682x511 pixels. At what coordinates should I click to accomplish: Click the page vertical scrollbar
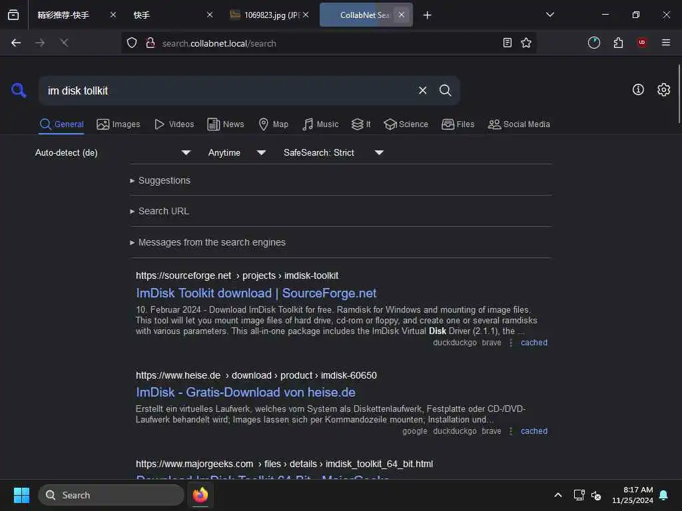tap(679, 94)
